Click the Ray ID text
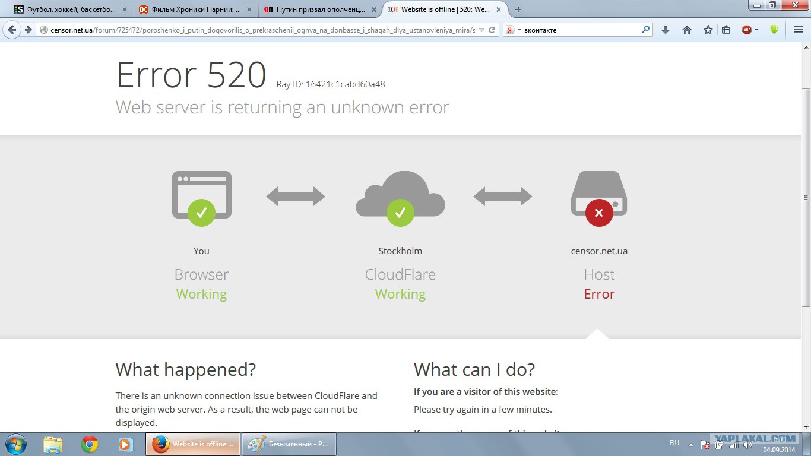Screen dimensions: 811x456 (x=331, y=84)
